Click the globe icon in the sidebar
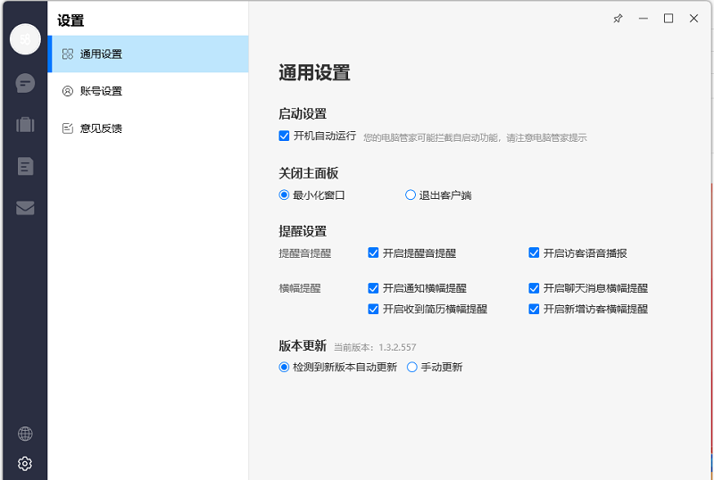 [x=25, y=434]
